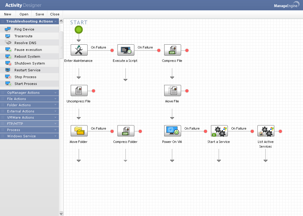Click the sidebar scrollbar thumb
This screenshot has width=303, height=216.
click(x=61, y=45)
